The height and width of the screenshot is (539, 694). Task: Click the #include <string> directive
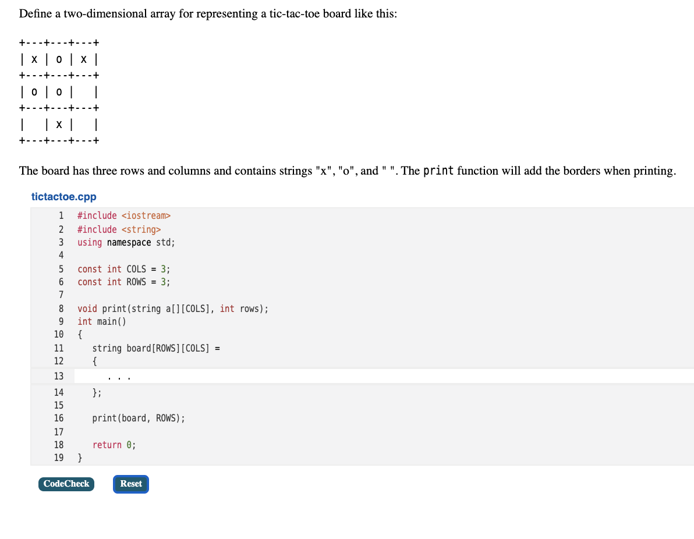coord(119,229)
